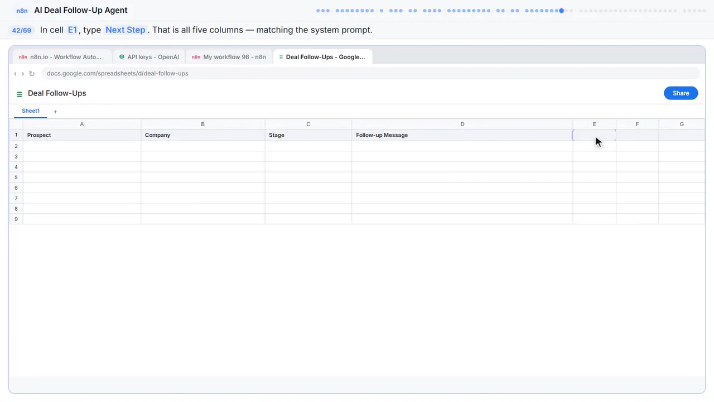Select column E header

click(x=595, y=125)
